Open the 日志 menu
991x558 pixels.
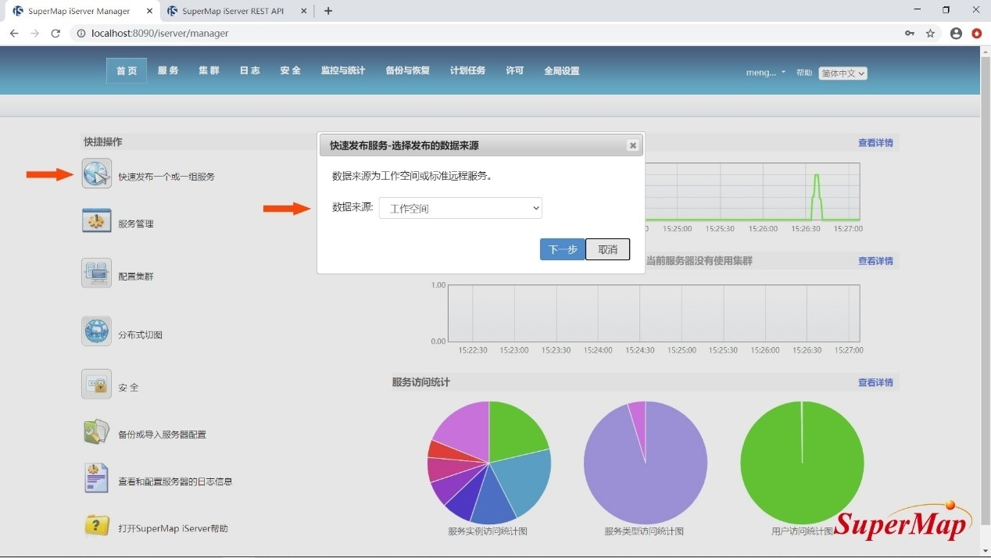click(249, 70)
